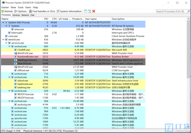Open Options from the toolbar

[20, 11]
